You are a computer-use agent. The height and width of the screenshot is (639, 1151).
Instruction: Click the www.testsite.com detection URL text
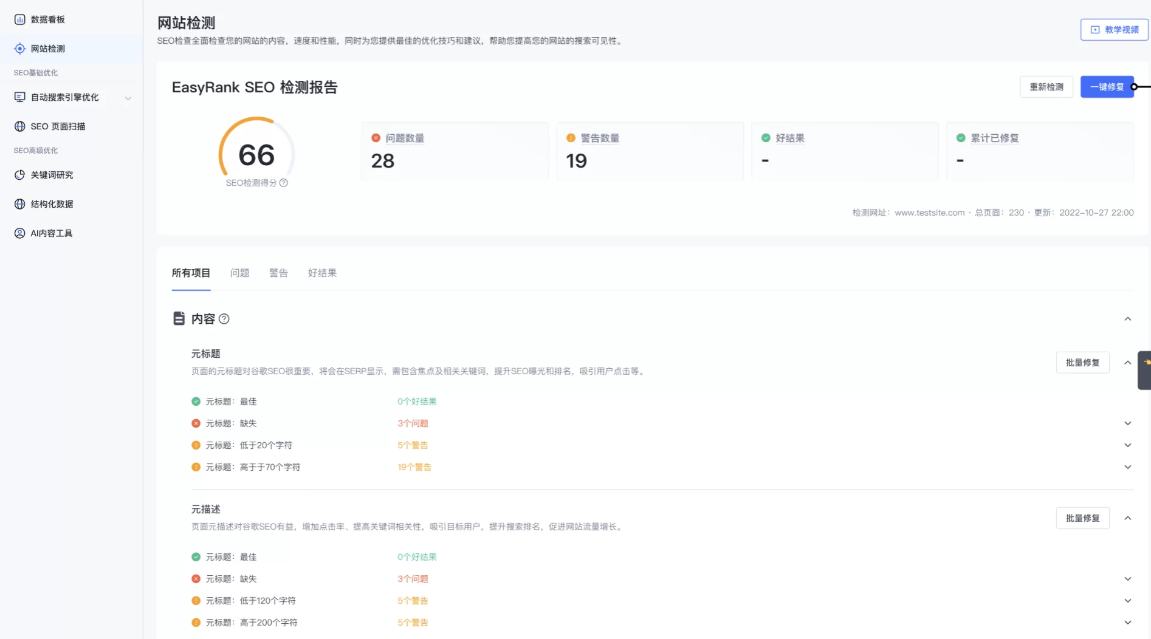[929, 213]
